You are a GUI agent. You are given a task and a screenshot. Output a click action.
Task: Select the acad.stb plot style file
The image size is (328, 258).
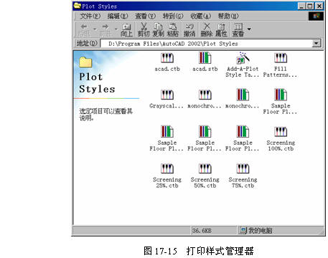(x=205, y=62)
